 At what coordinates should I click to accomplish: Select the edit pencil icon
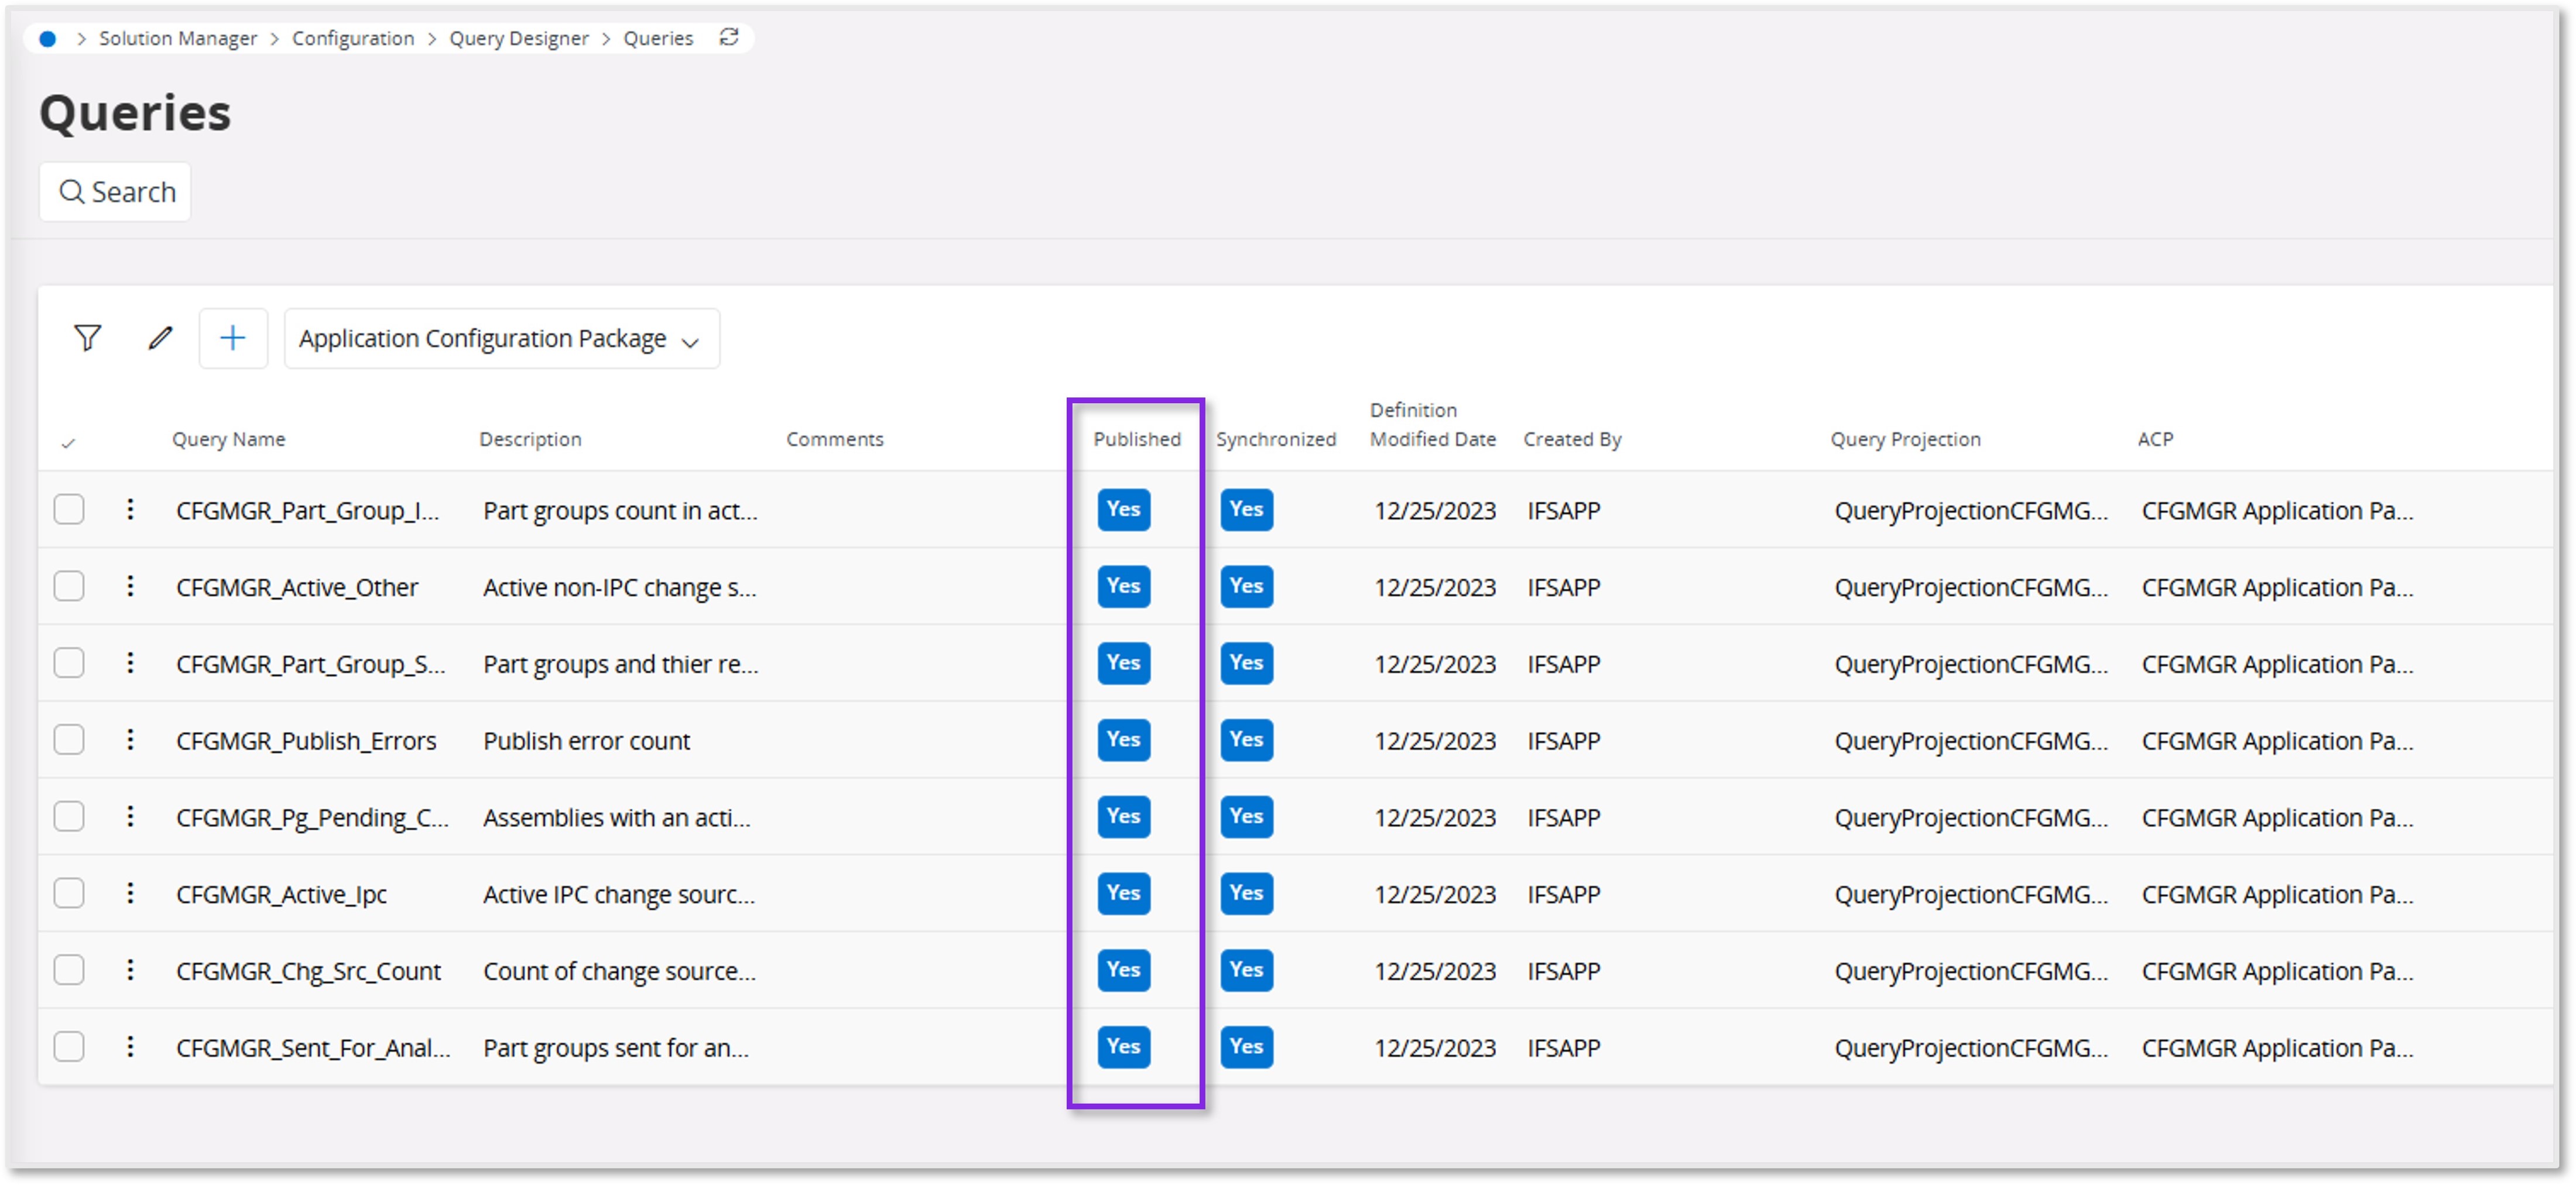point(160,338)
